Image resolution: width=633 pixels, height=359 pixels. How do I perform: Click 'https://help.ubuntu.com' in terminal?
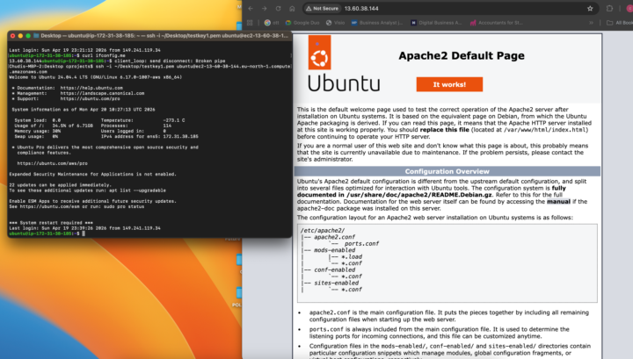tap(91, 88)
